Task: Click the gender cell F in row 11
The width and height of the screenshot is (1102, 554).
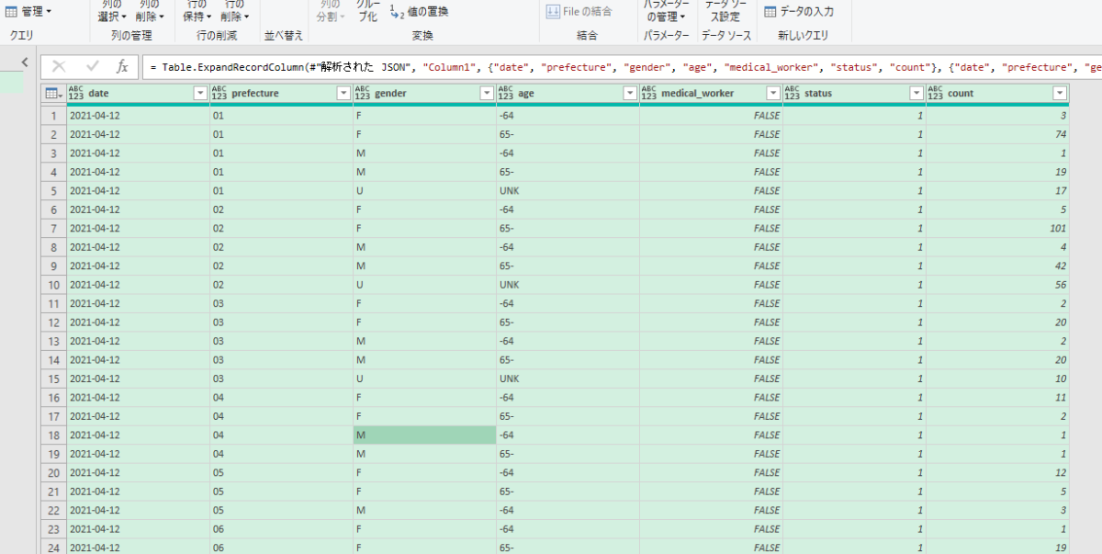Action: [424, 303]
